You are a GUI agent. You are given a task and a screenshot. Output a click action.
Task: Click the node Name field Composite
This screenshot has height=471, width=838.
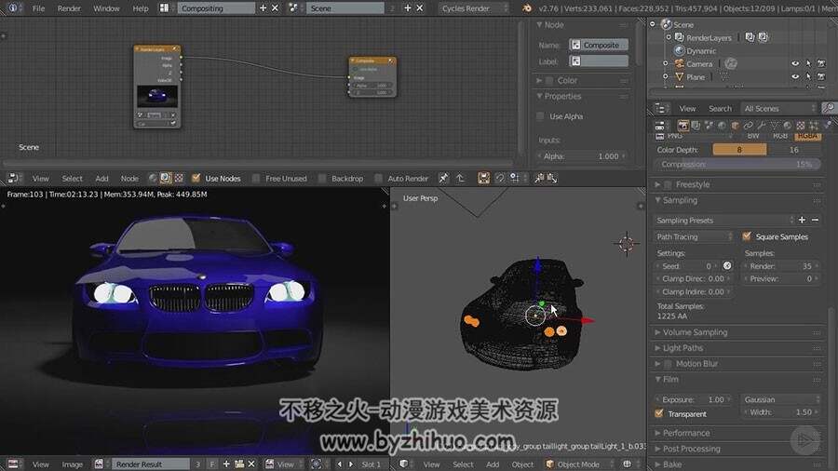tap(598, 45)
